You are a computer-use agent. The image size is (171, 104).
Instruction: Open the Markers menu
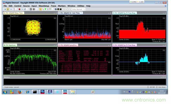[62, 6]
